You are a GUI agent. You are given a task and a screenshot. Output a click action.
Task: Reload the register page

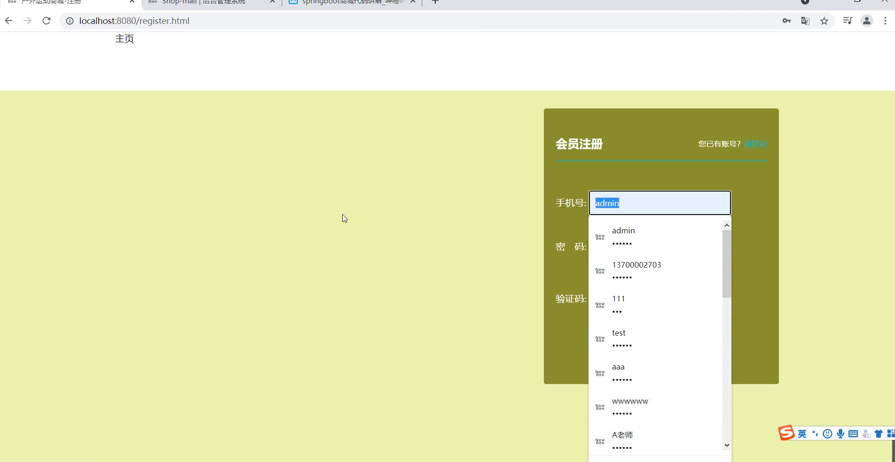pyautogui.click(x=46, y=21)
